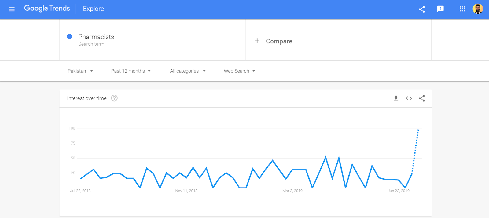This screenshot has height=218, width=489.
Task: Open the Past 12 months dropdown
Action: click(131, 71)
